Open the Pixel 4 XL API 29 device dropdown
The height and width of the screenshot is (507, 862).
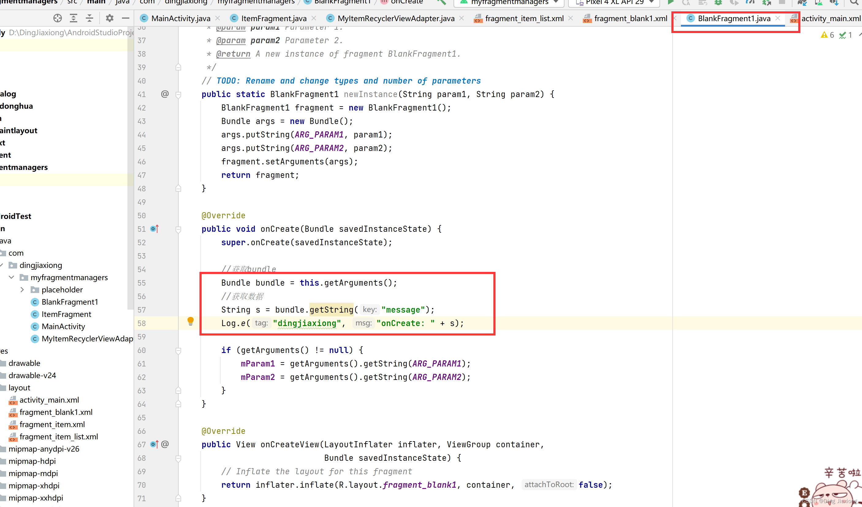(x=614, y=2)
